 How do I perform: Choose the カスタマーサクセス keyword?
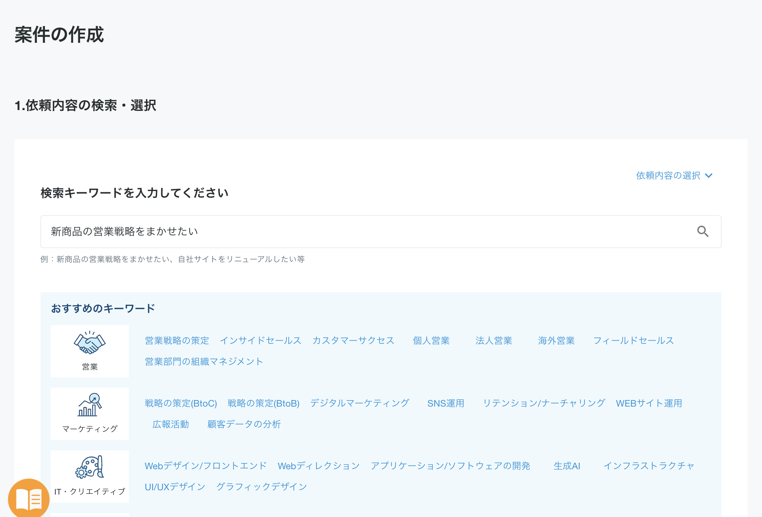(x=353, y=340)
